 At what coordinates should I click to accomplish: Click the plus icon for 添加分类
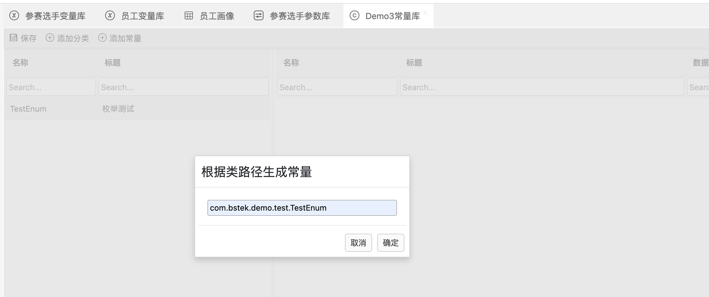[x=50, y=38]
